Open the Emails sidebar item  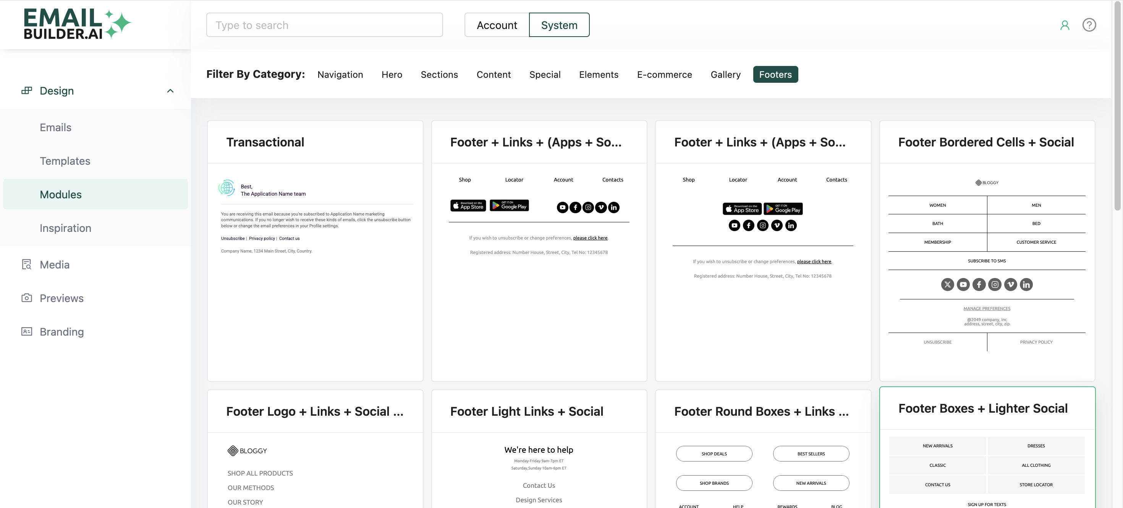pos(55,127)
